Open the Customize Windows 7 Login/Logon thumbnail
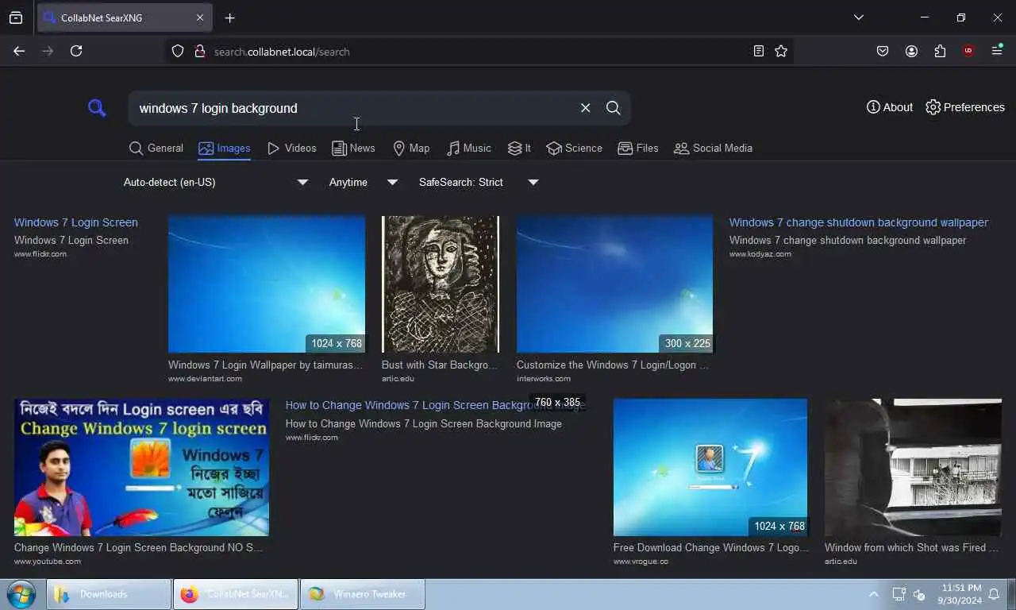 (614, 284)
